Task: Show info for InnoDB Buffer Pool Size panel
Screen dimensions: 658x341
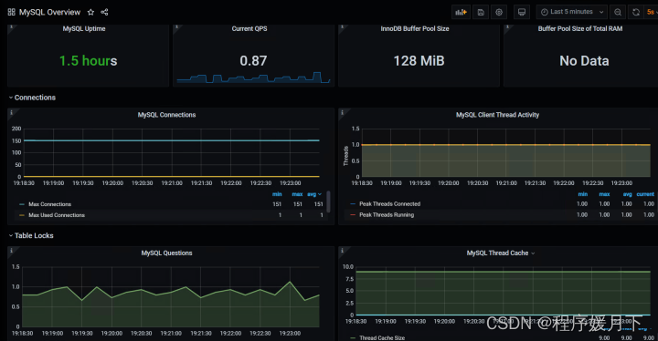Action: click(x=342, y=26)
